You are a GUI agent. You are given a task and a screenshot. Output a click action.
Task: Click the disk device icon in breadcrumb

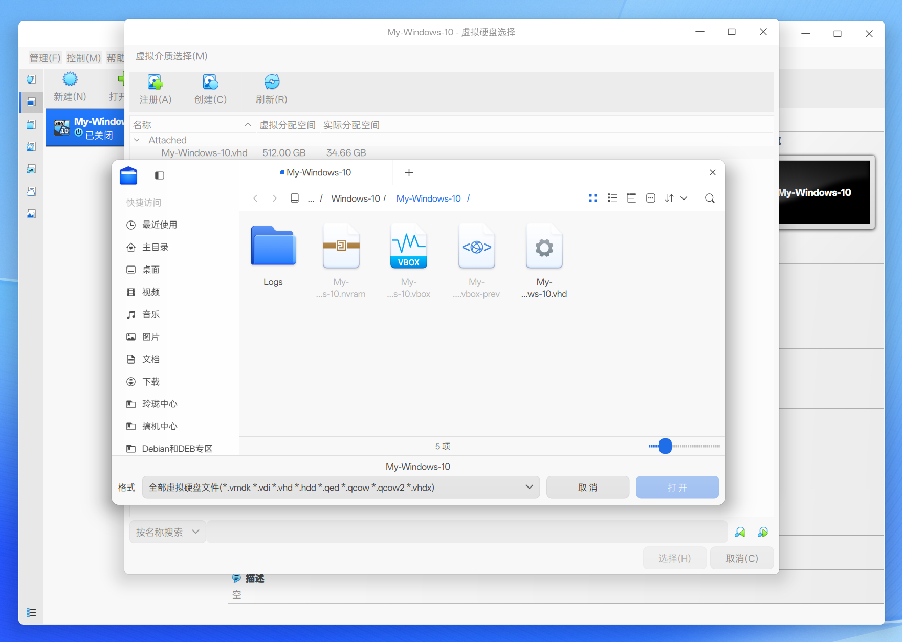coord(295,198)
